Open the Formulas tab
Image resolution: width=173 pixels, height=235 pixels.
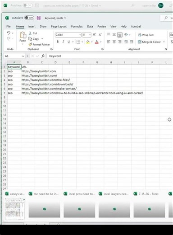[x=77, y=26]
